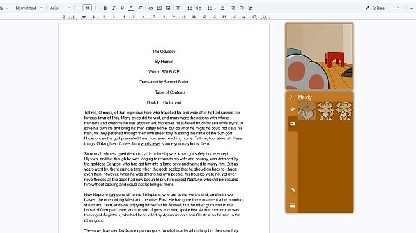Click the insert image icon
The width and height of the screenshot is (416, 233).
point(168,8)
